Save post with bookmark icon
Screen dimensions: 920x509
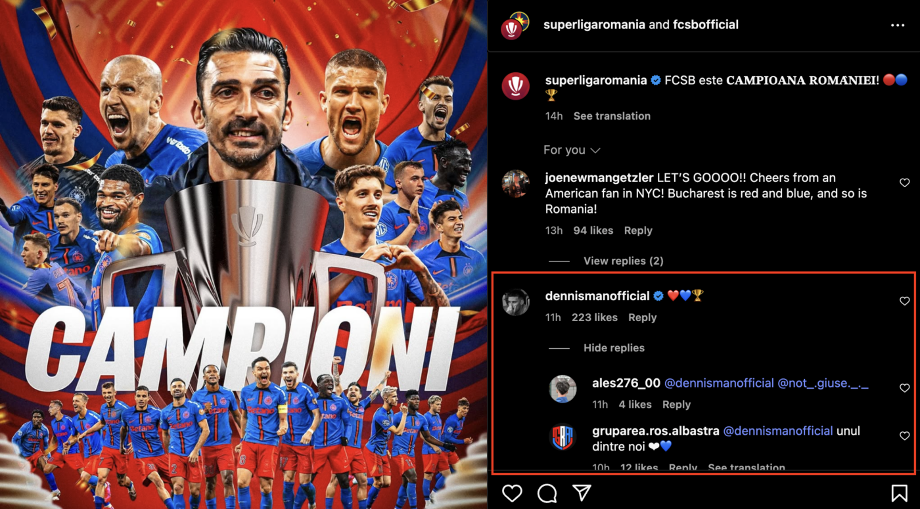coord(899,493)
